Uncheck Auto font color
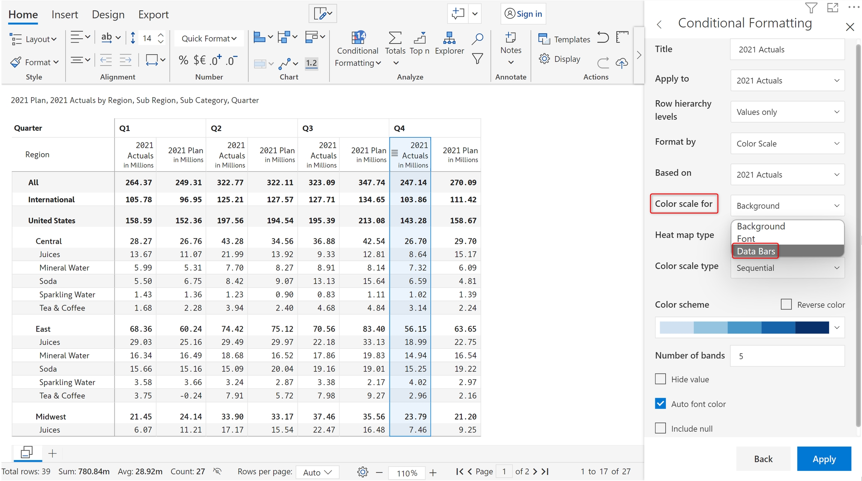The width and height of the screenshot is (862, 481). (x=661, y=404)
